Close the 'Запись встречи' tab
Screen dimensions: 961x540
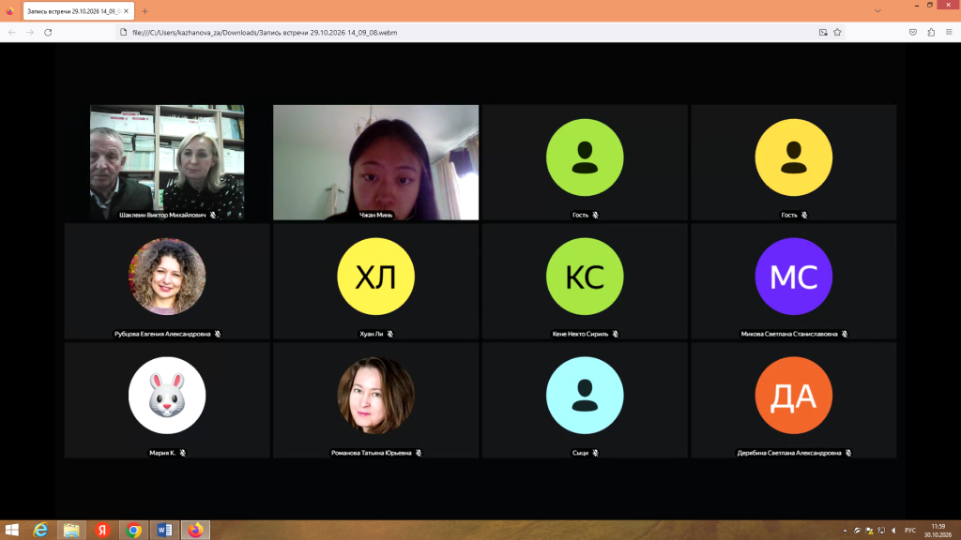pos(127,11)
